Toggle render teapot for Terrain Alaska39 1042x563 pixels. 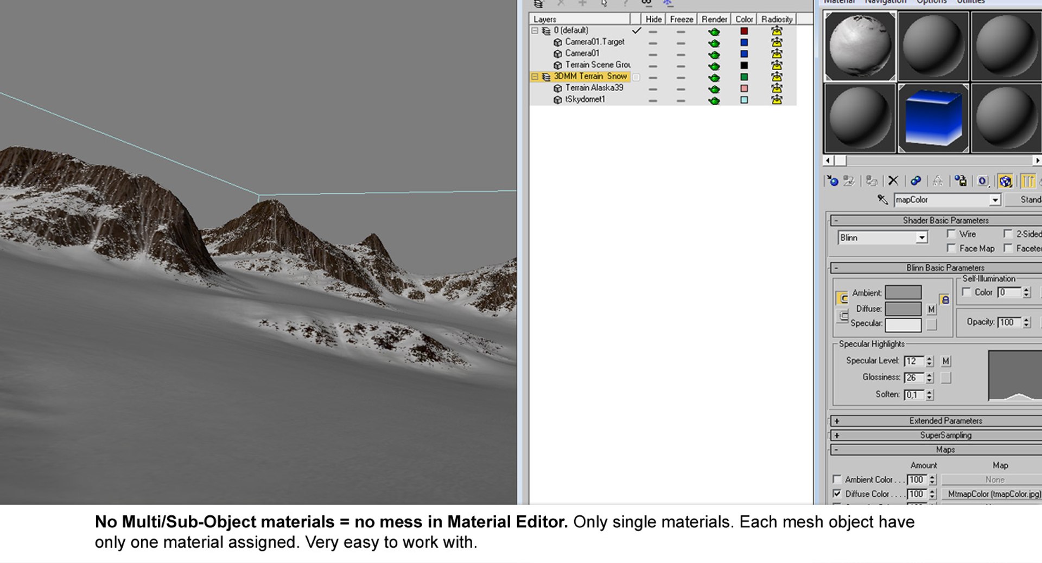714,88
